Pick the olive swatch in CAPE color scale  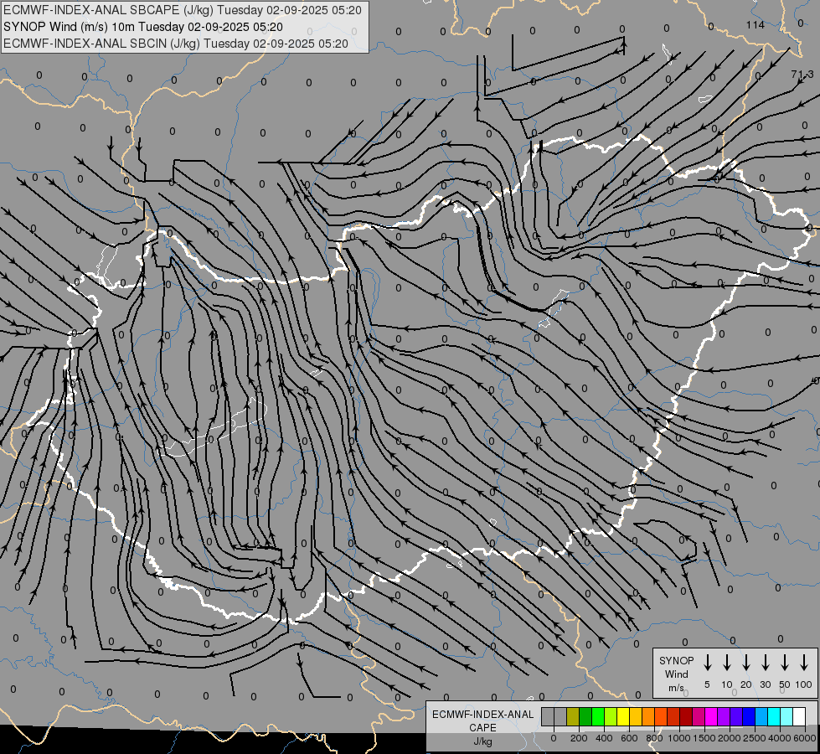pos(573,716)
